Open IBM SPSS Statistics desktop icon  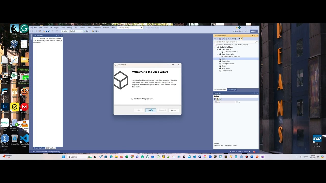coord(5,141)
